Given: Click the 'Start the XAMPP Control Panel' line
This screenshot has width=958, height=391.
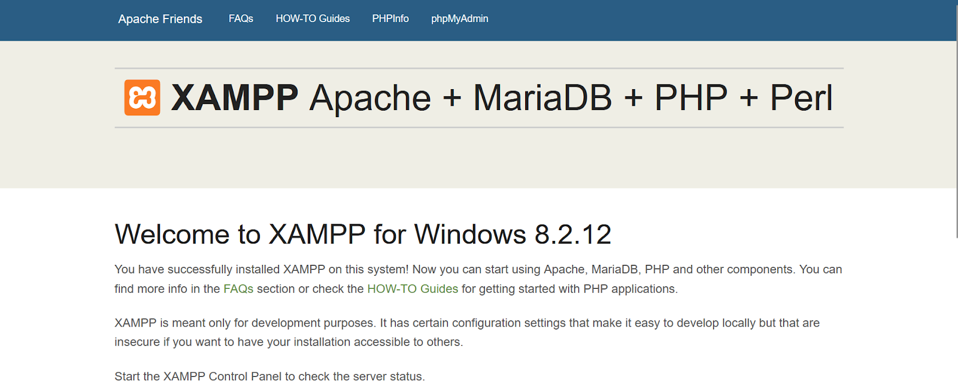Looking at the screenshot, I should (x=269, y=377).
